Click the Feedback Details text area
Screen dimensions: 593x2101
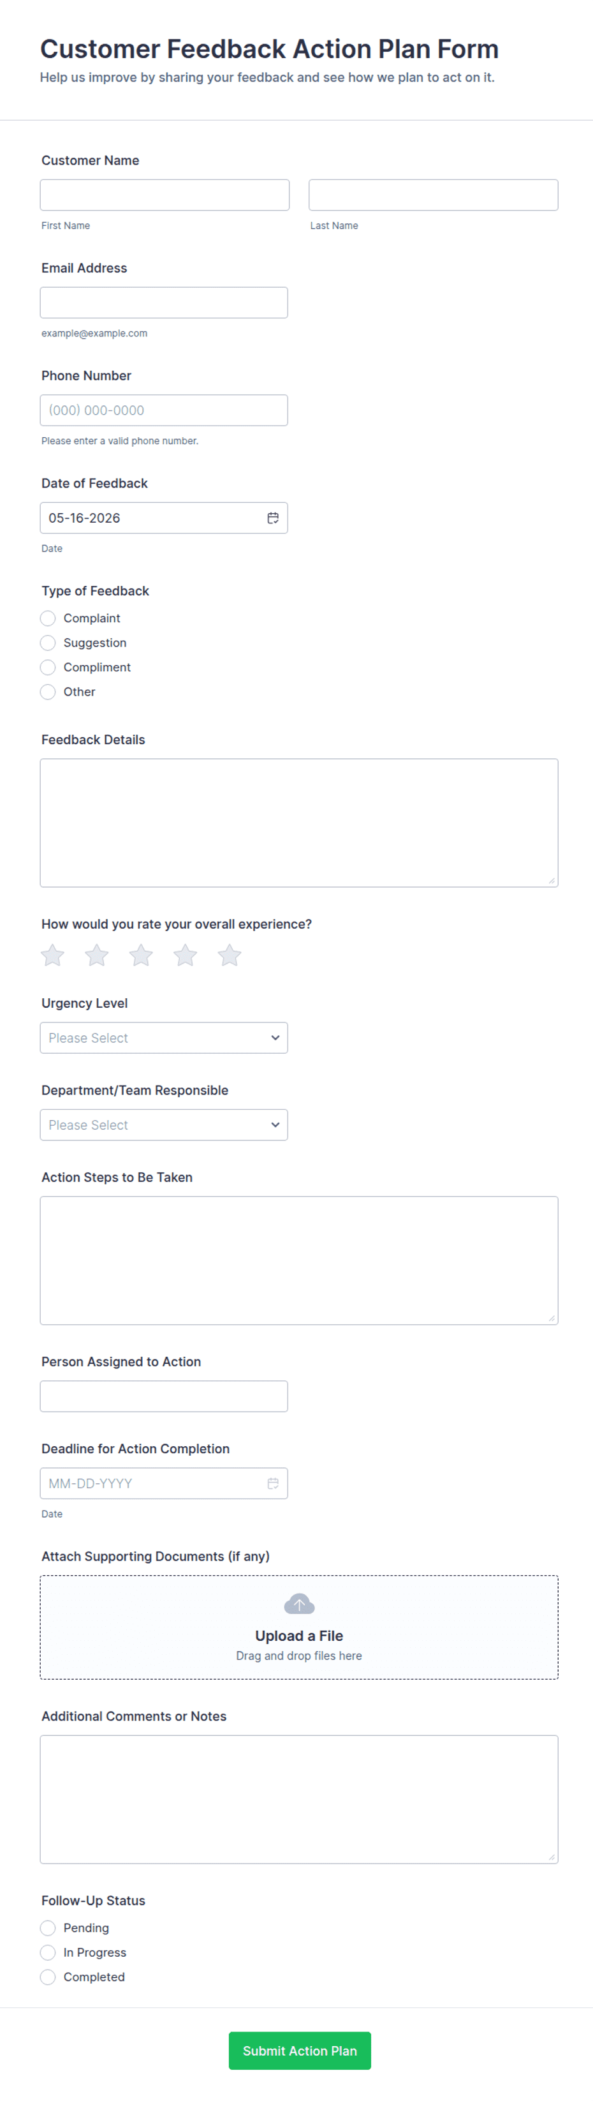pyautogui.click(x=299, y=822)
